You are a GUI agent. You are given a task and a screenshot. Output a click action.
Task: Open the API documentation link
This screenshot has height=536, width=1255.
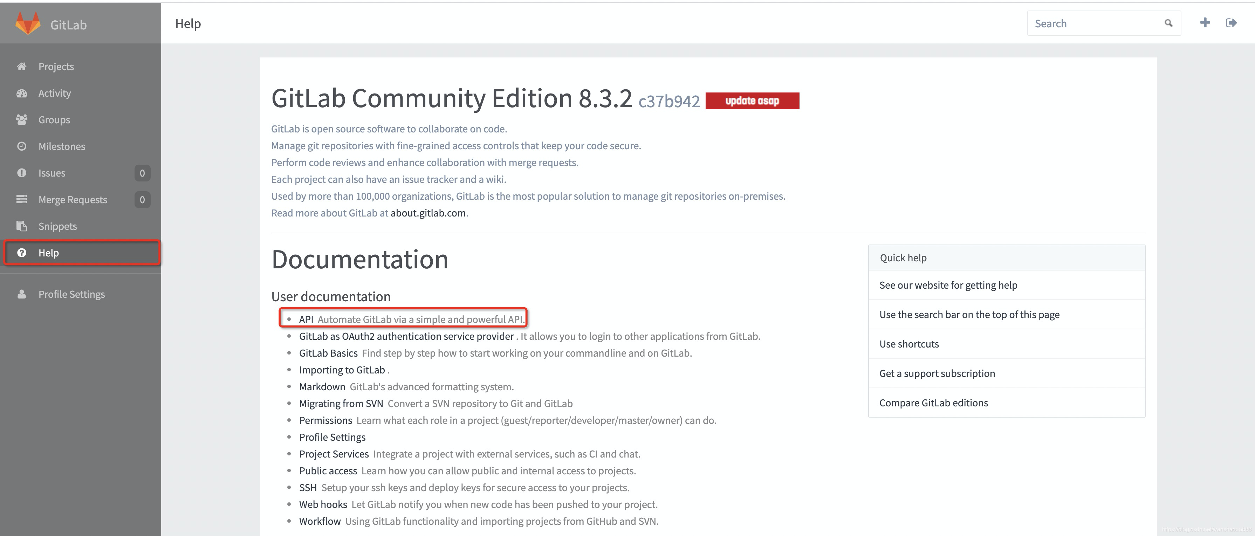[x=306, y=319]
